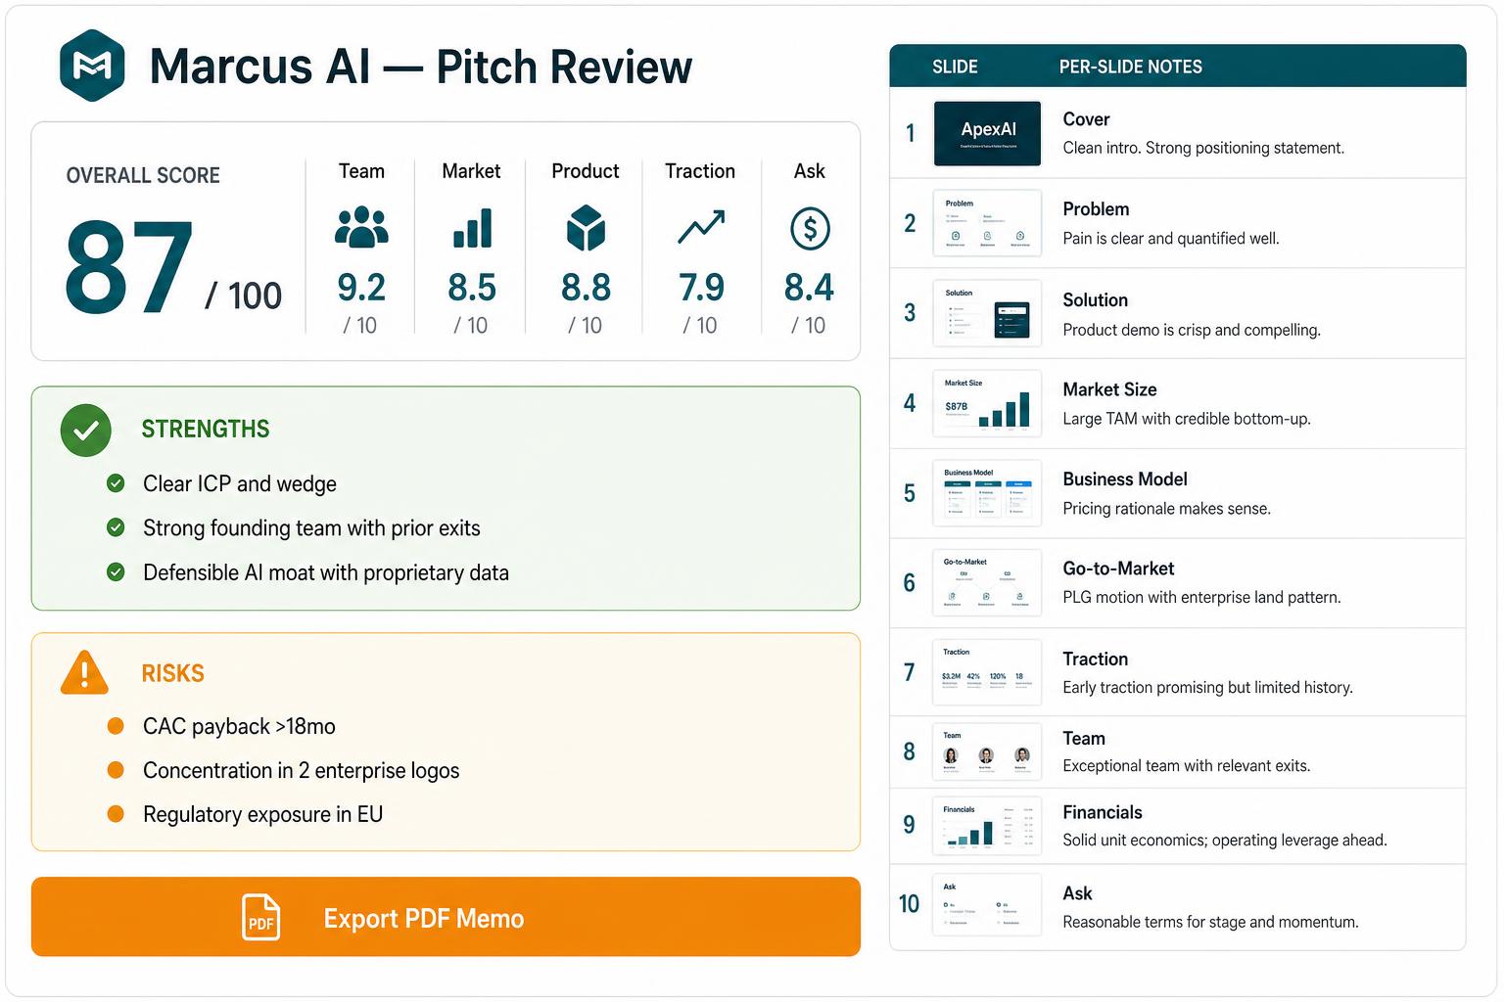The width and height of the screenshot is (1504, 1002).
Task: Click the Risks warning triangle icon
Action: [84, 673]
